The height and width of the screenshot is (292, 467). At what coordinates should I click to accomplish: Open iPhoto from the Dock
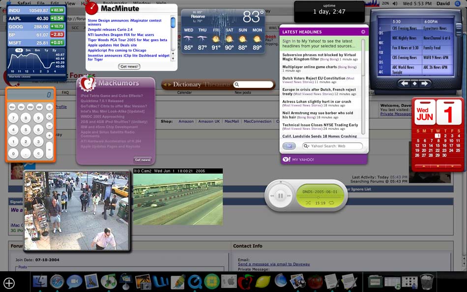[x=143, y=282]
